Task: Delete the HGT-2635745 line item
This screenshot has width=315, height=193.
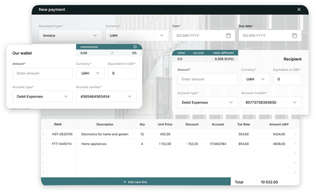Action: [295, 134]
